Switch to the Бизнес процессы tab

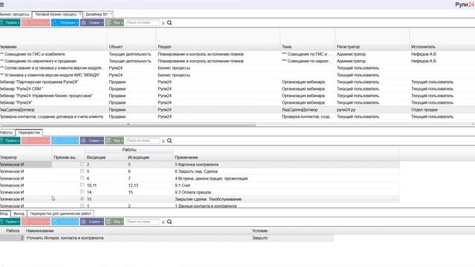pos(15,14)
